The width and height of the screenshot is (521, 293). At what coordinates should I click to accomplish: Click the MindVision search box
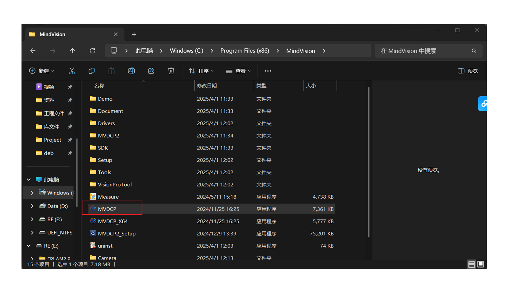click(423, 51)
